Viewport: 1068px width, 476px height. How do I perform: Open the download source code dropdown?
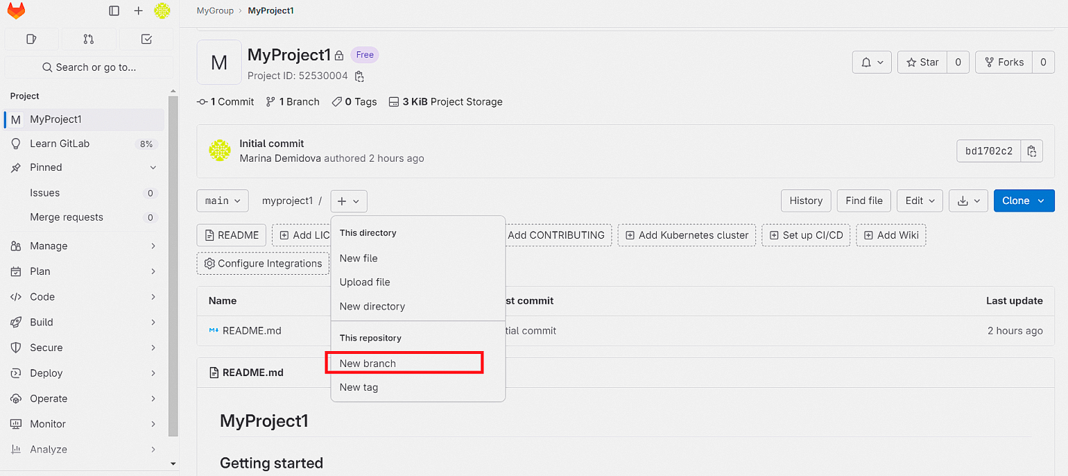pyautogui.click(x=968, y=201)
